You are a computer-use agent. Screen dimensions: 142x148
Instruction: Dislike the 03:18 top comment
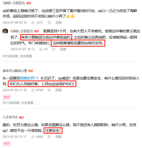click(x=49, y=23)
